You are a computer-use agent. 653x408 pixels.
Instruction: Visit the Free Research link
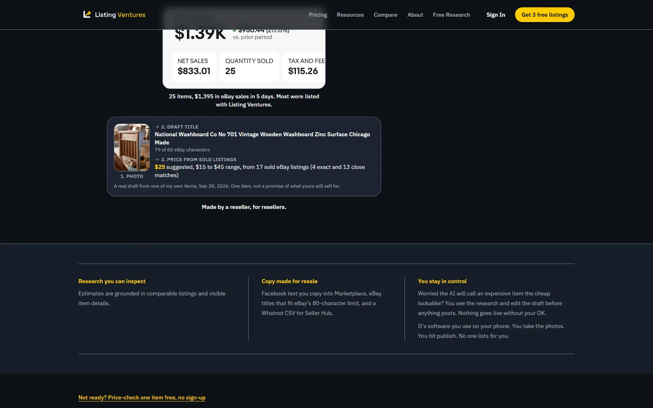[x=451, y=15]
